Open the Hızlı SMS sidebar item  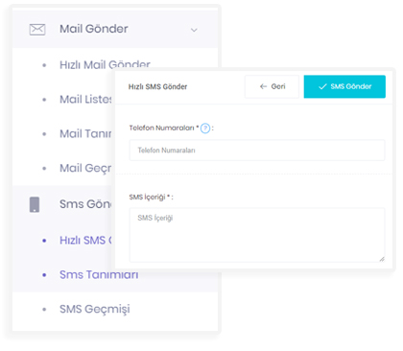click(x=85, y=240)
